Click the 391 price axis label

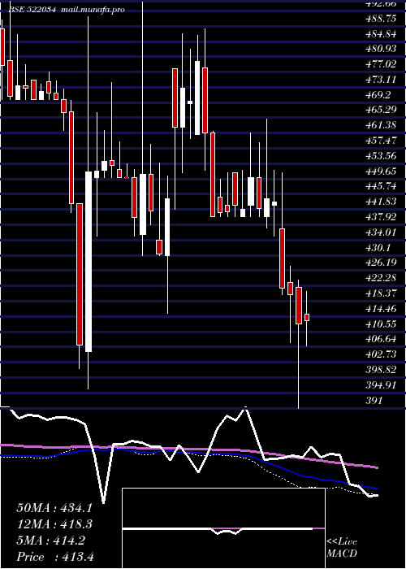[x=374, y=401]
